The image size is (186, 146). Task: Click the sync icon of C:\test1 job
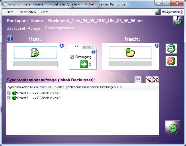coord(14,93)
